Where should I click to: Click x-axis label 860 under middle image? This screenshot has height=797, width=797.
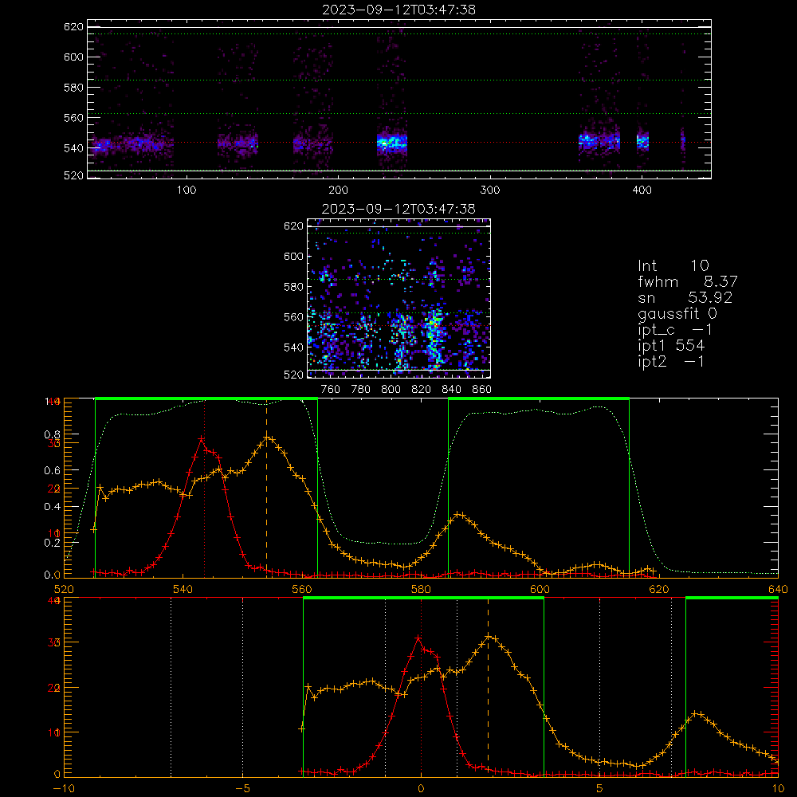point(482,390)
